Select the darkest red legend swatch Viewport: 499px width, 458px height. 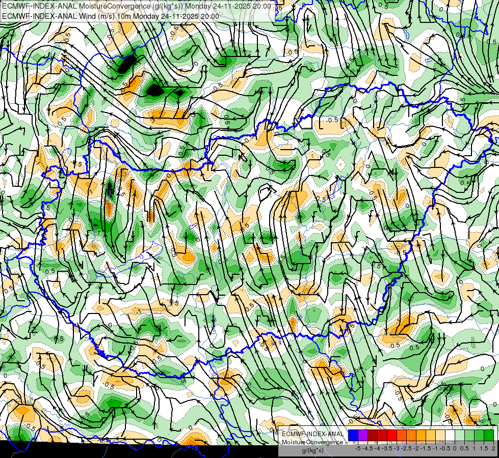tap(373, 435)
